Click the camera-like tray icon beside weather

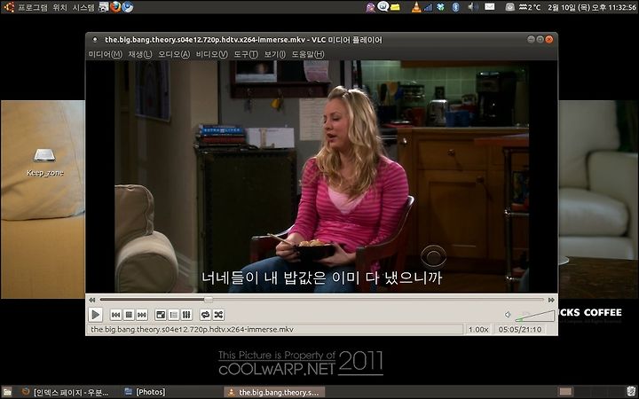509,7
